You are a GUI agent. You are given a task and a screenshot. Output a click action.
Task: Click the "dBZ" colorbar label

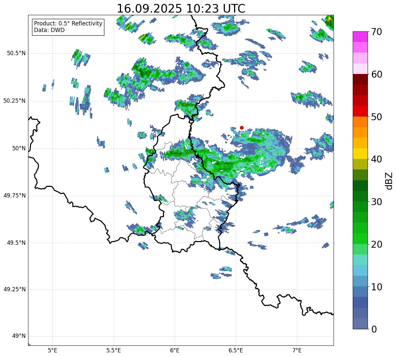pyautogui.click(x=389, y=180)
